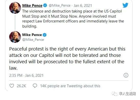Click verified badge beside second Mike Pence name

click(x=45, y=35)
